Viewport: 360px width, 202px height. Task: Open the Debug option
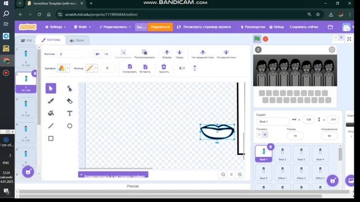(276, 27)
